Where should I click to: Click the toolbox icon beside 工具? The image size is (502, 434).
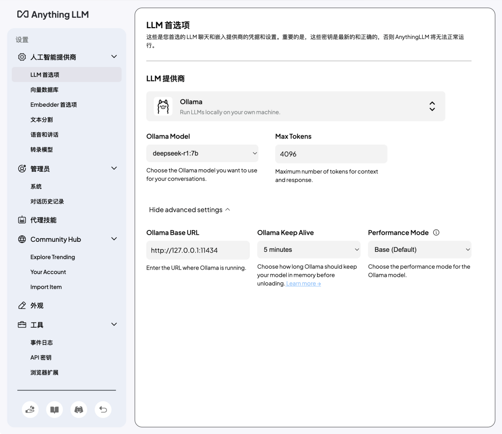tap(22, 324)
